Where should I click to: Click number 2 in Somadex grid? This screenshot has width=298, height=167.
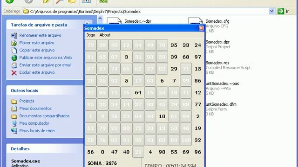(197, 116)
